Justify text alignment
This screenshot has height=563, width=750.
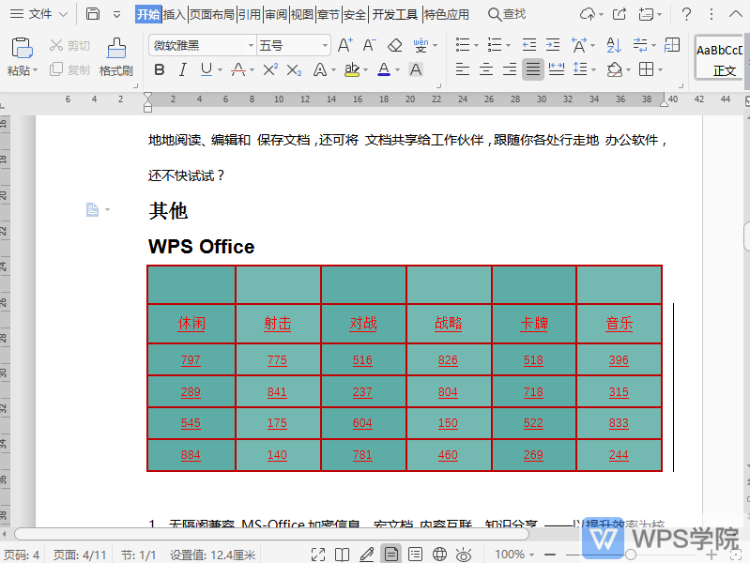[533, 69]
